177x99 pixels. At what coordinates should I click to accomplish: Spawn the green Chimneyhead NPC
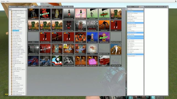click(x=92, y=14)
